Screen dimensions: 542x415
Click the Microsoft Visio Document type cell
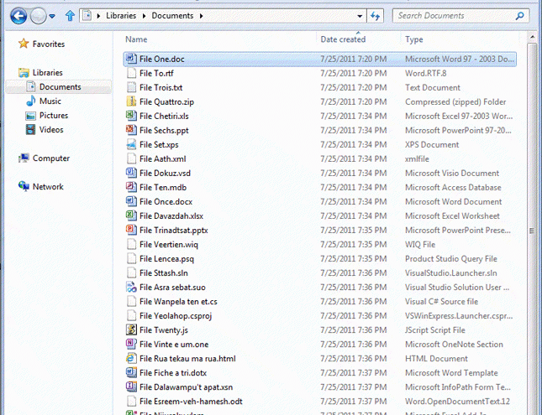[x=452, y=174]
